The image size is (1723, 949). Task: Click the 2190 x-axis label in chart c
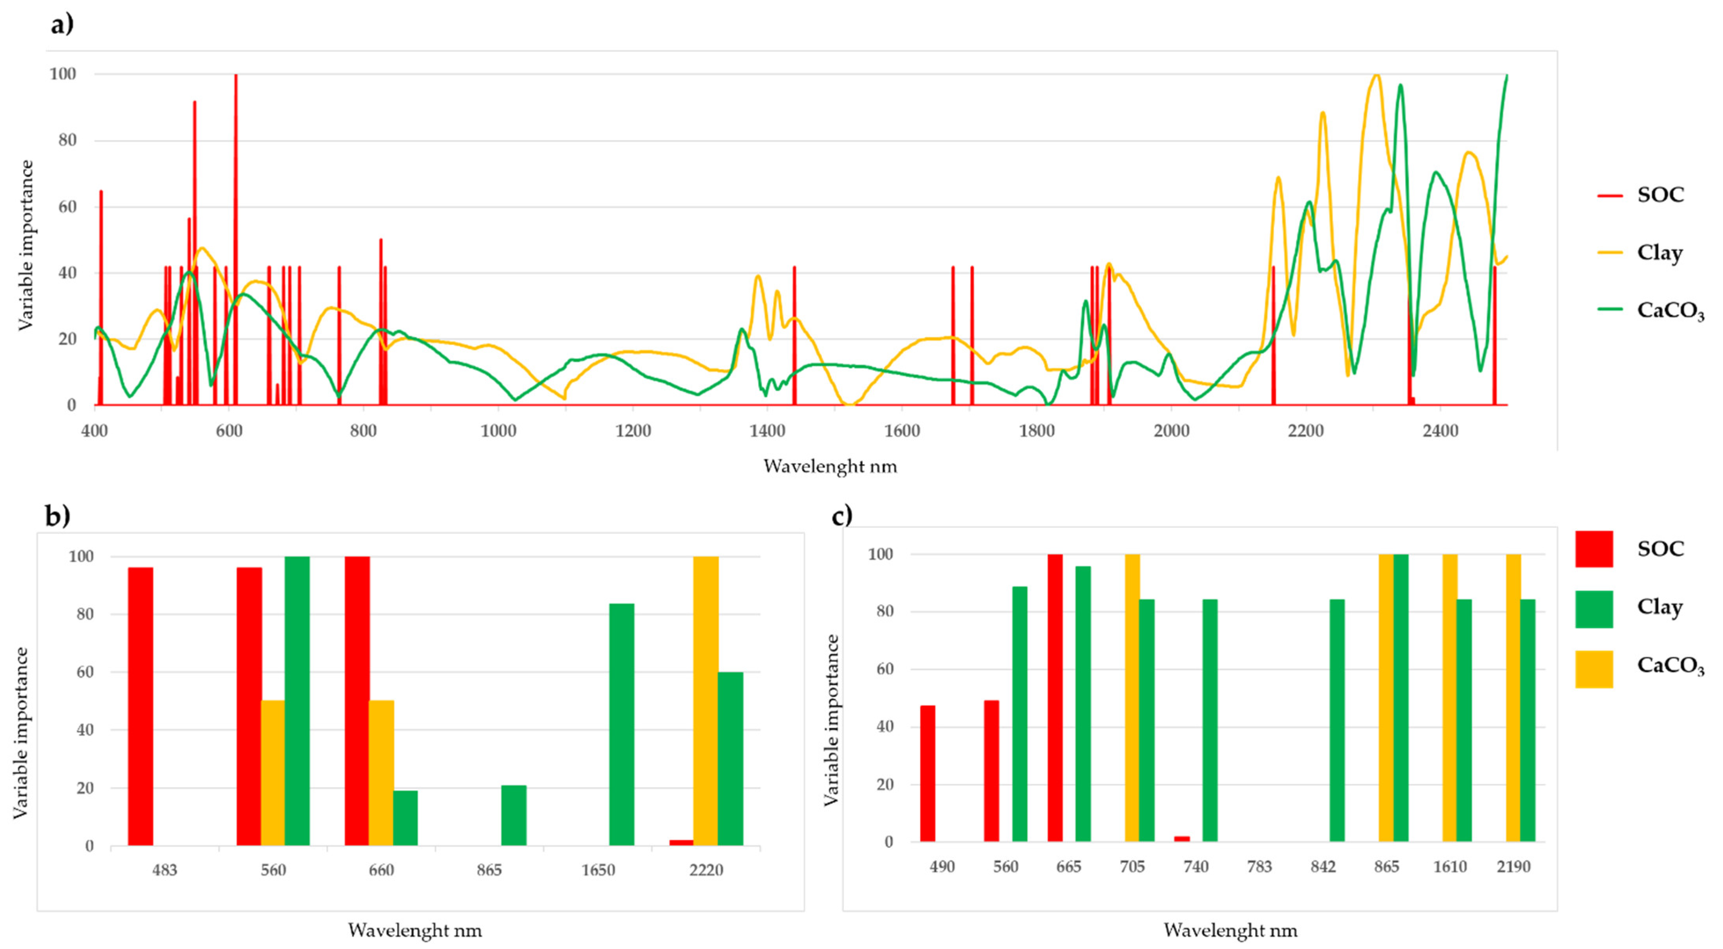[x=1513, y=867]
